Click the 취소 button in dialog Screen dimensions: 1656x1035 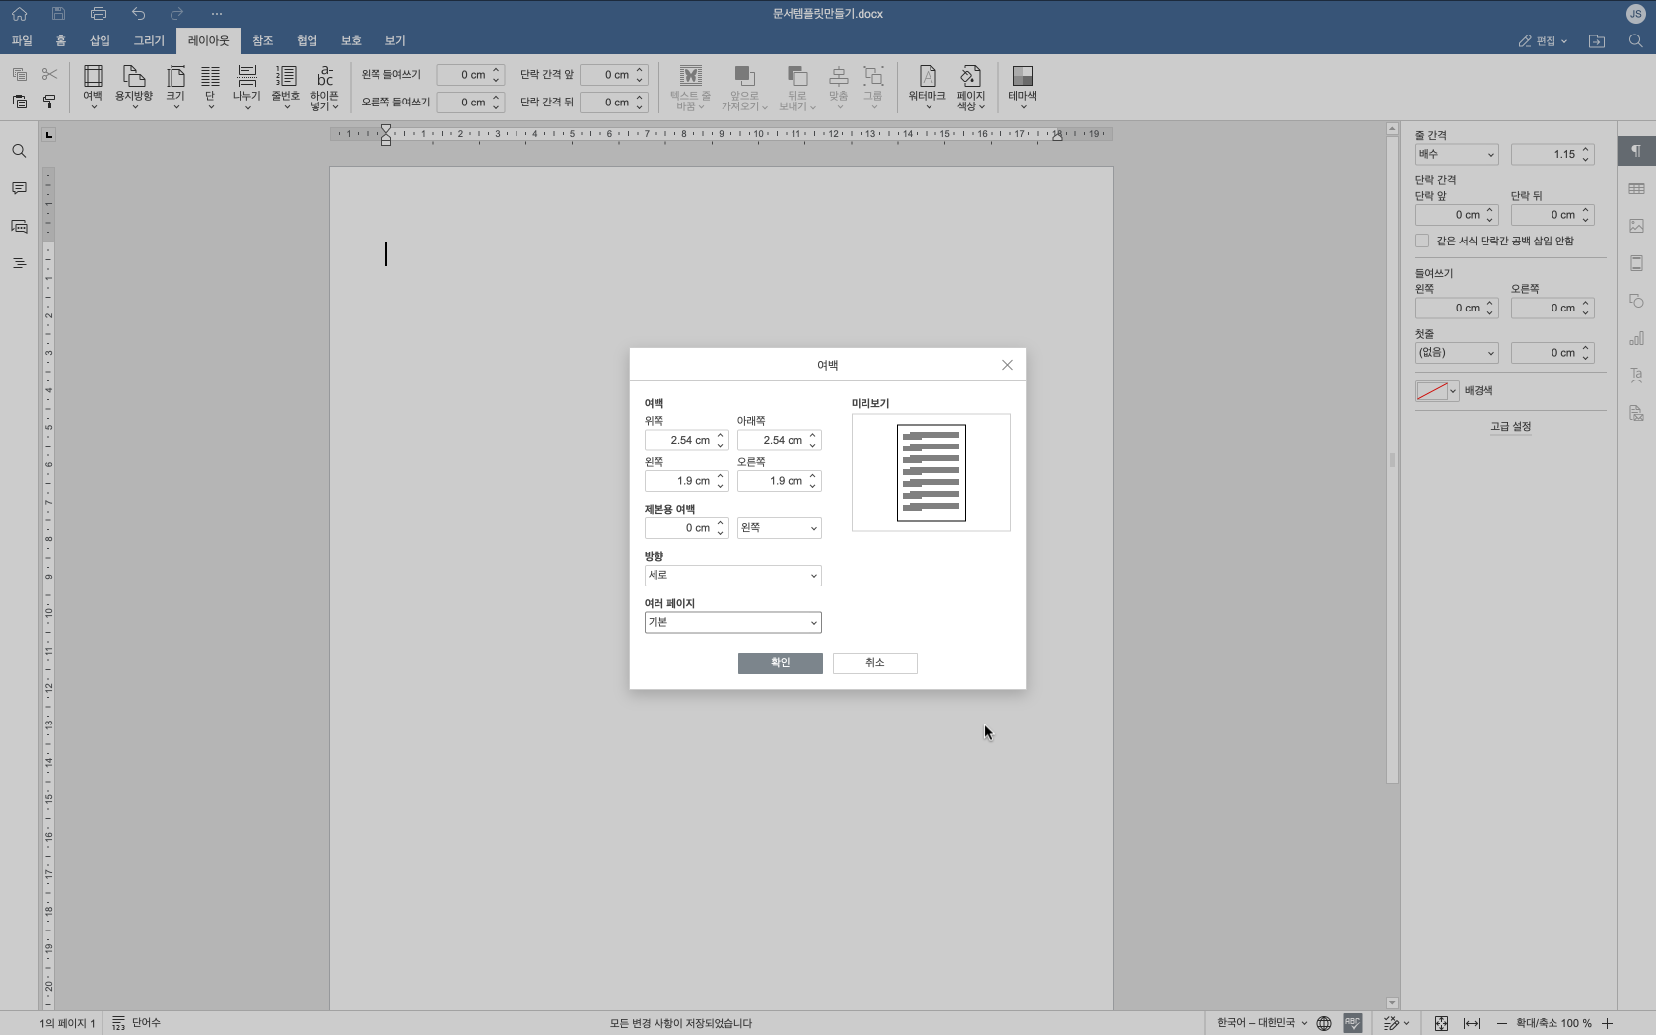coord(874,663)
